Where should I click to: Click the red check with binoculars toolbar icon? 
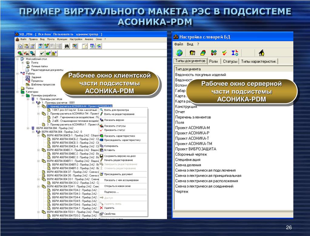[26, 53]
